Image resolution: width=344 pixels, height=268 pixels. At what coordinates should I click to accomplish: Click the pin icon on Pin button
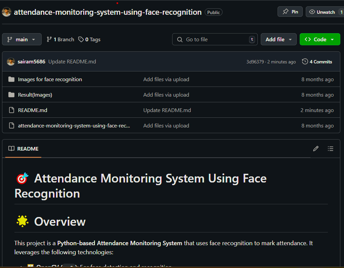click(285, 11)
